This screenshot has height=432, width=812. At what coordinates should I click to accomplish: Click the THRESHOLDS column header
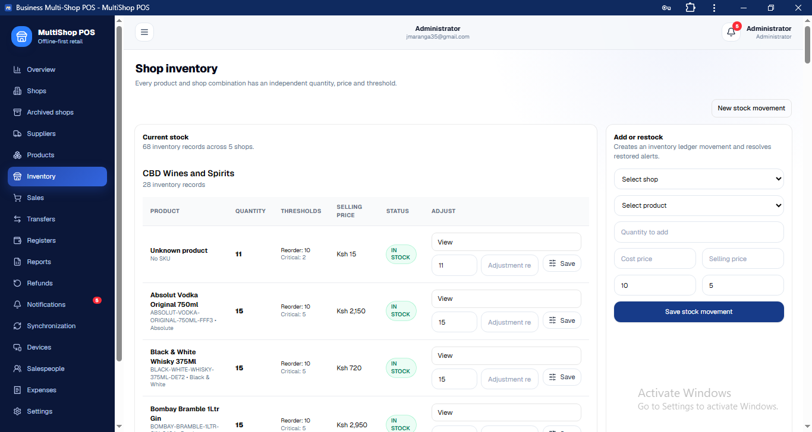pyautogui.click(x=301, y=211)
